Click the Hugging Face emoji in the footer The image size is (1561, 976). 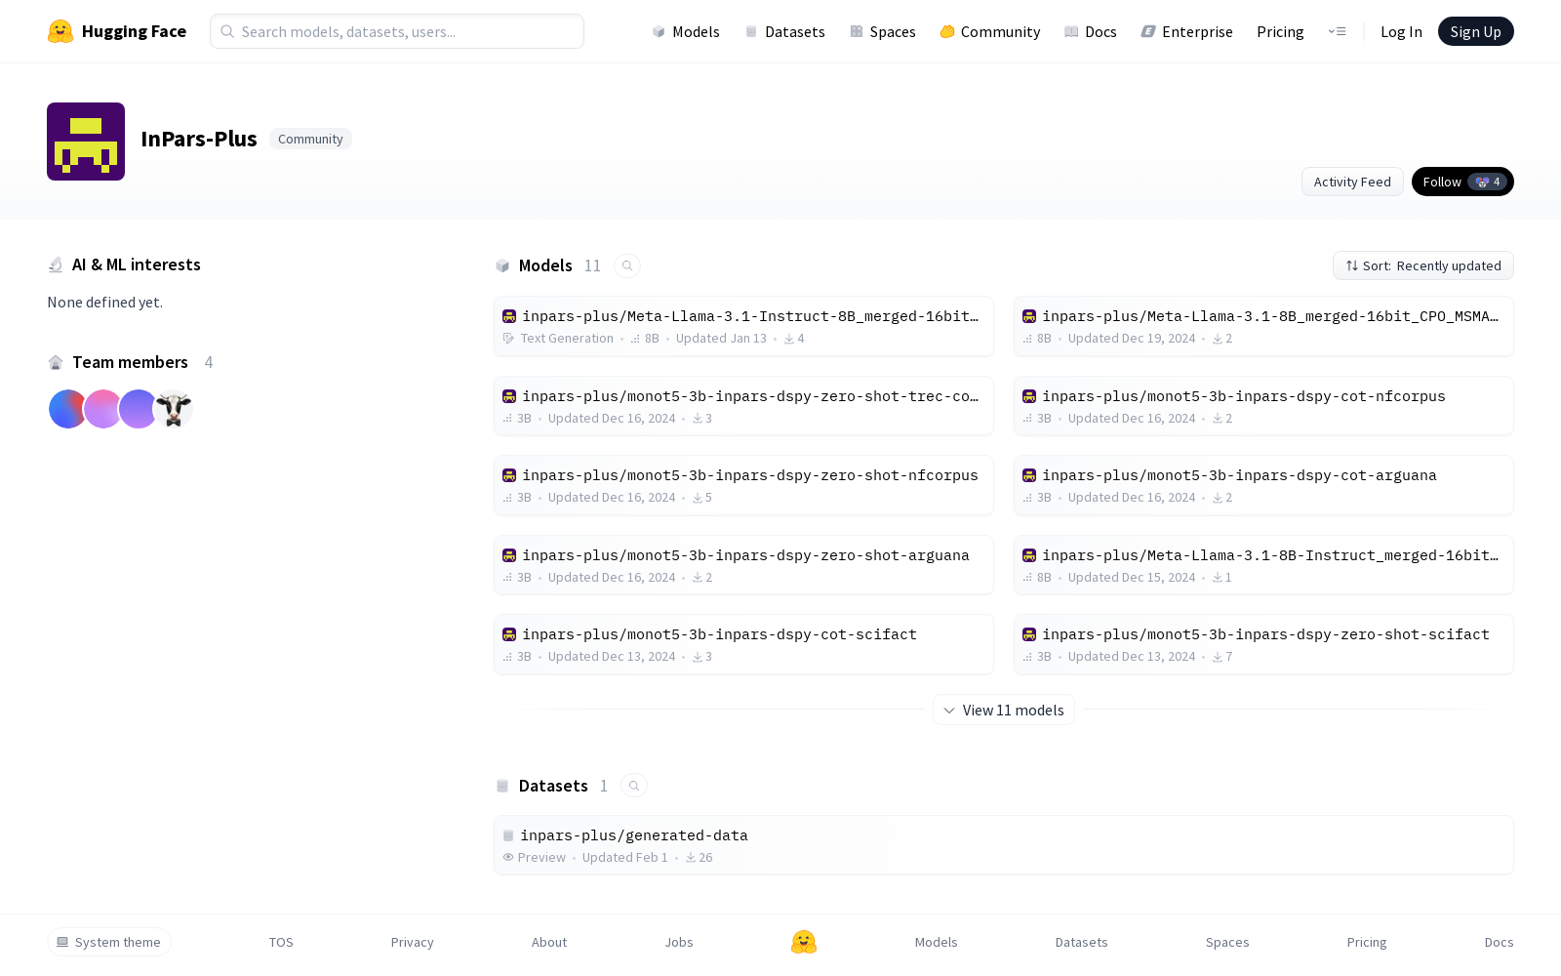[804, 942]
